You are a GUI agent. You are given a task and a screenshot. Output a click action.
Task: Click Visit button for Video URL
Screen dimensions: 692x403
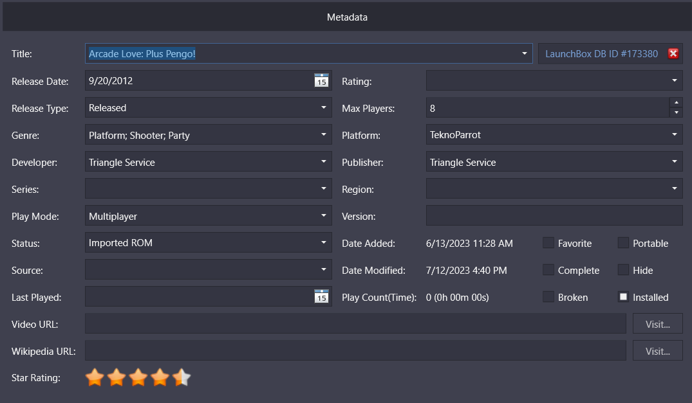click(x=658, y=324)
